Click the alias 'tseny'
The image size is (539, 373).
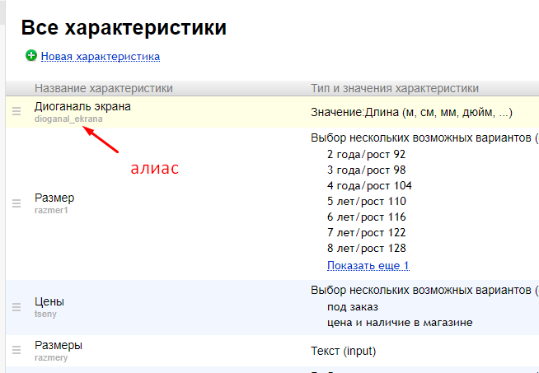[x=45, y=314]
